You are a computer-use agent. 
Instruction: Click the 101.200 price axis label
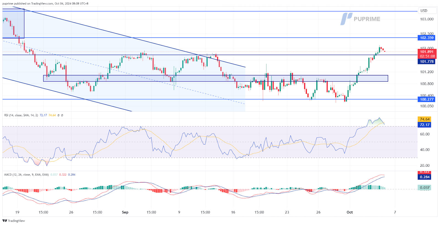(x=427, y=72)
